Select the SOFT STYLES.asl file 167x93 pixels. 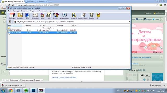[x=42, y=33]
